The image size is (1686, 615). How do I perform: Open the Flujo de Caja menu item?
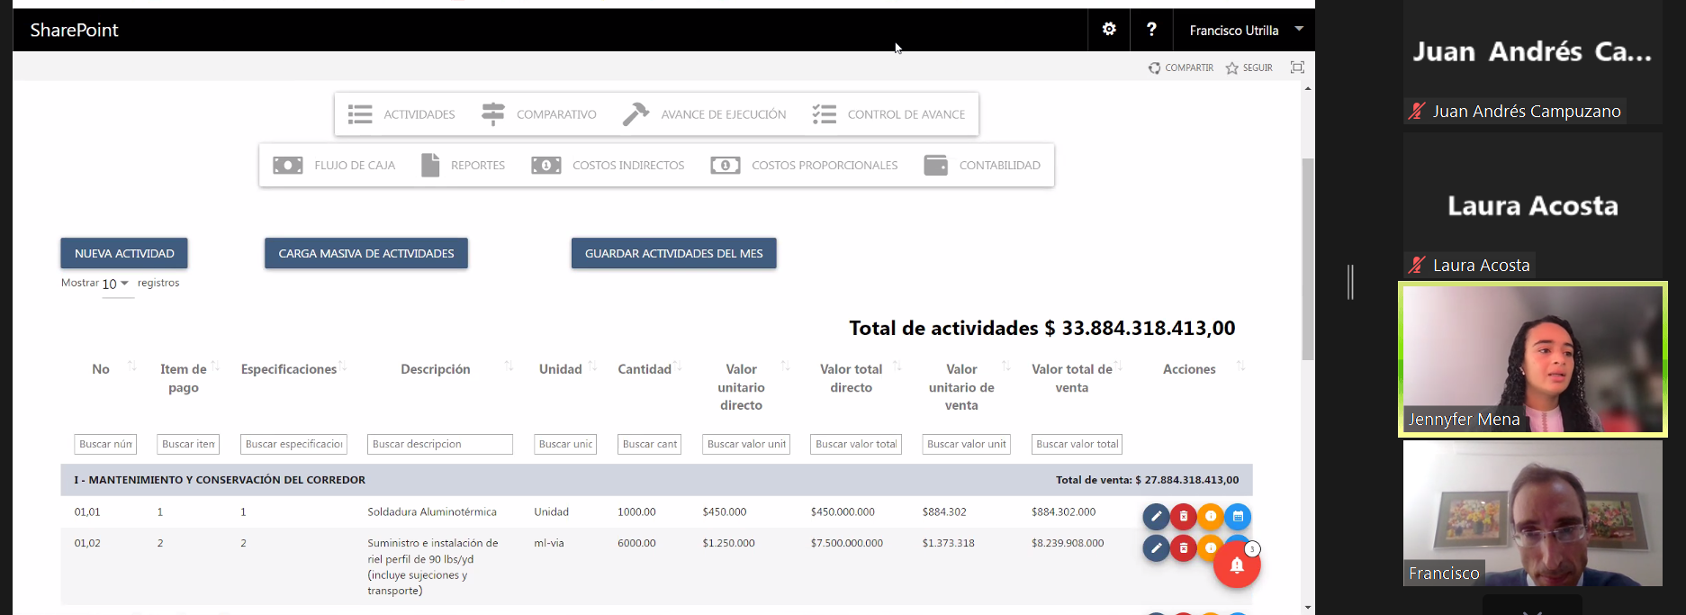pos(334,165)
